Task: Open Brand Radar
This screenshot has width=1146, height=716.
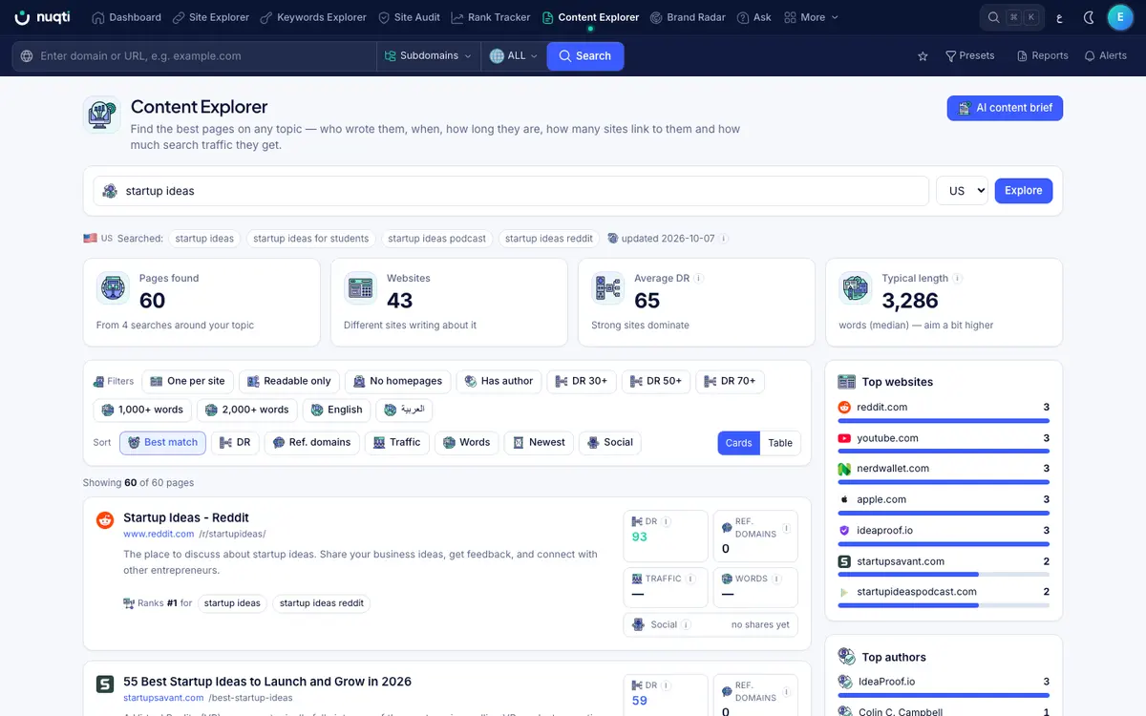Action: 687,17
